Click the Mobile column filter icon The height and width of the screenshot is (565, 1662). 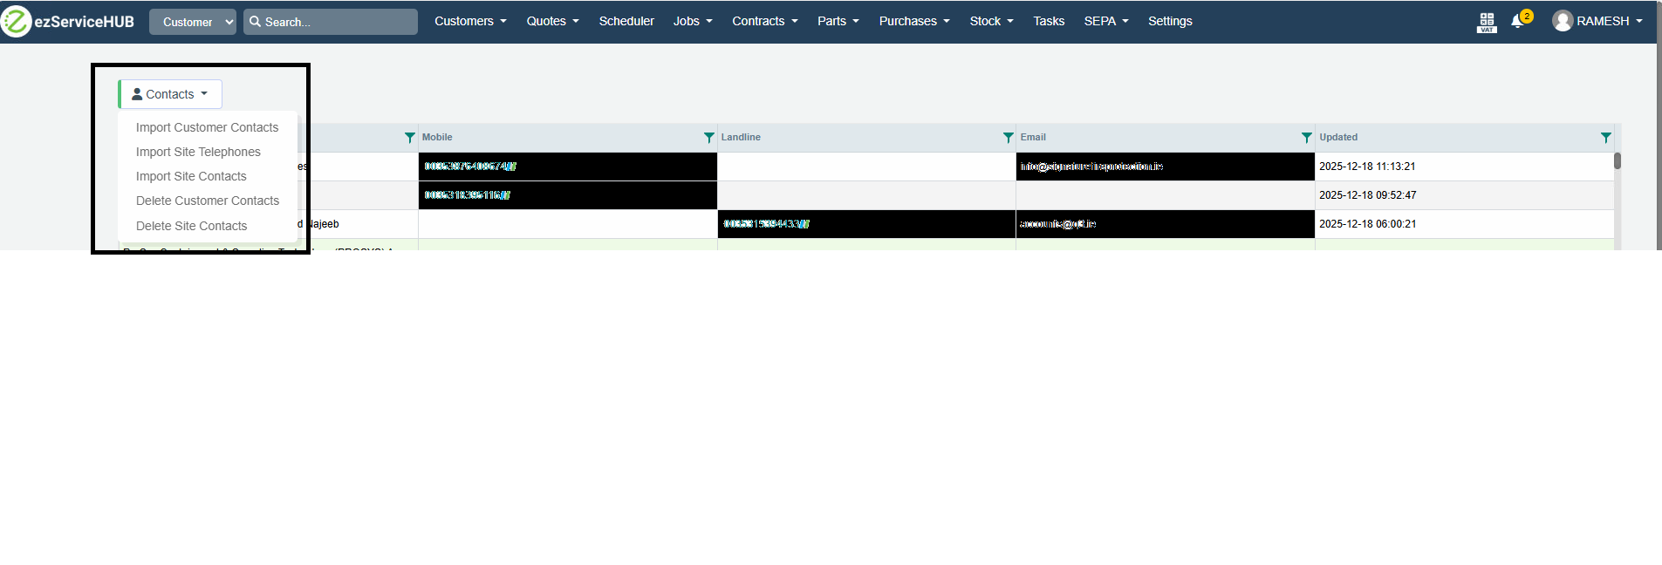coord(708,138)
